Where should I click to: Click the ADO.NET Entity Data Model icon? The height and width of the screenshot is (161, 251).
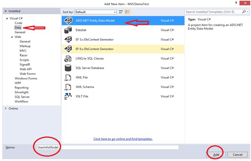(68, 21)
